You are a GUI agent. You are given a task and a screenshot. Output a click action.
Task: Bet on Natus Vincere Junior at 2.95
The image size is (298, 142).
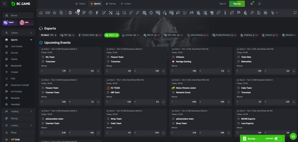coord(184,102)
